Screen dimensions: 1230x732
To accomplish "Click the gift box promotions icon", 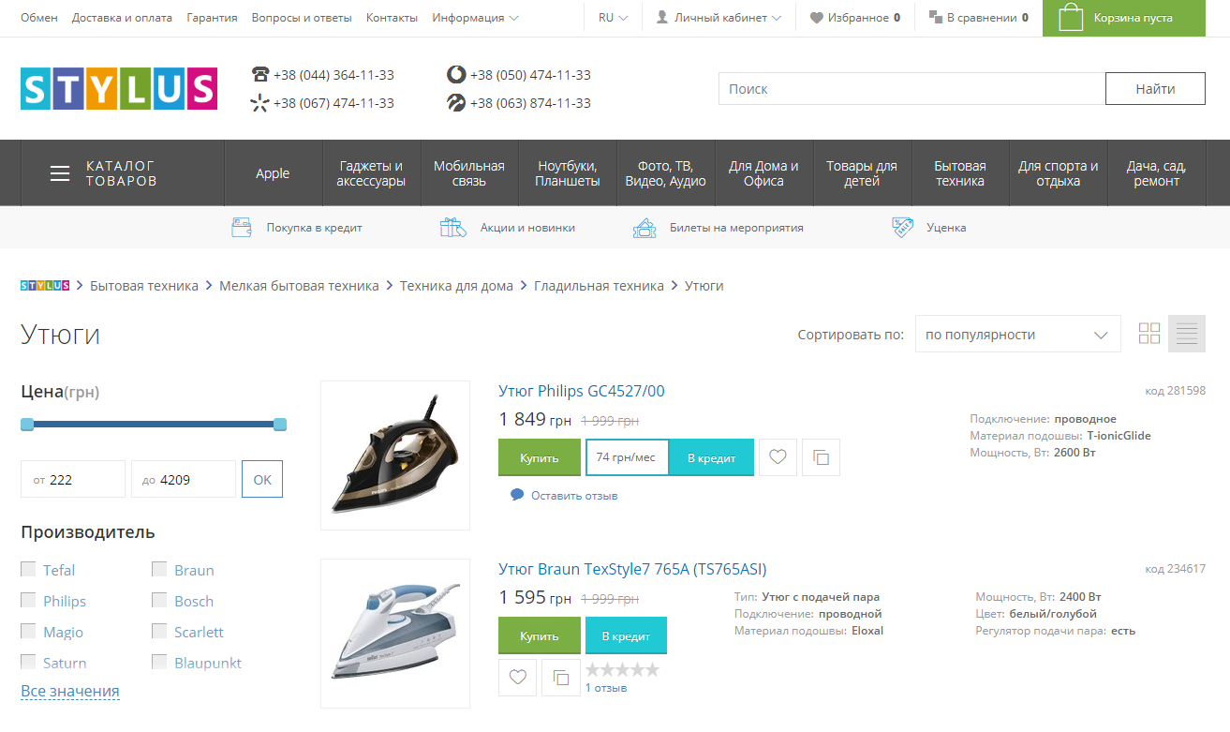I will point(453,227).
